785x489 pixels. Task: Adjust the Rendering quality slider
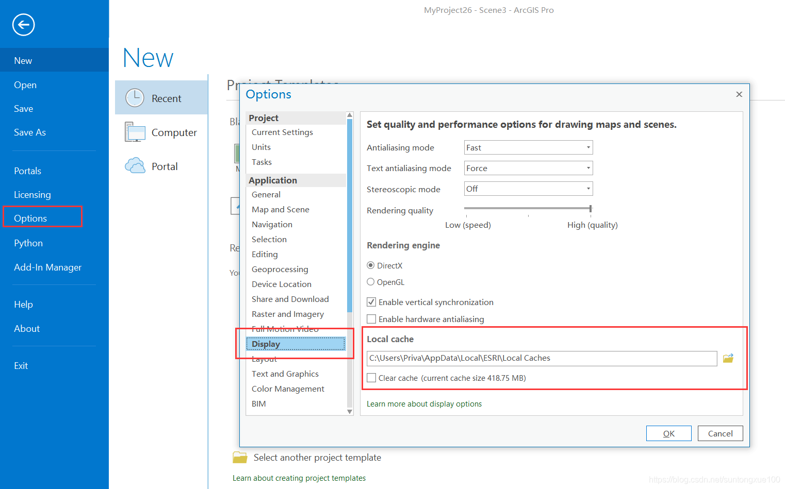pos(591,208)
